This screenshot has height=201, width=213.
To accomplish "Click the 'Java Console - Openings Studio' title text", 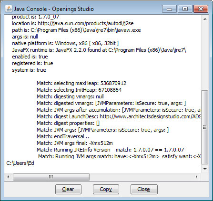I will point(54,9).
